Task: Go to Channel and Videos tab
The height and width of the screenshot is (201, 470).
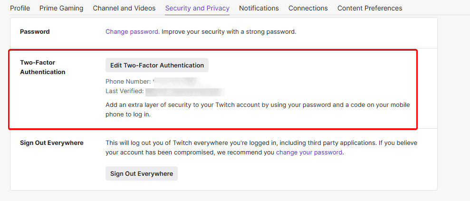Action: tap(124, 8)
